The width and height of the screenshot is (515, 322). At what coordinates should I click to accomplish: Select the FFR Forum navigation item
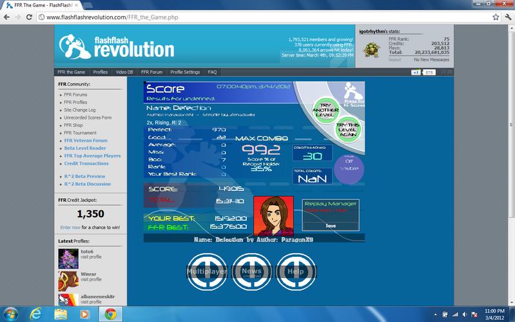click(151, 72)
